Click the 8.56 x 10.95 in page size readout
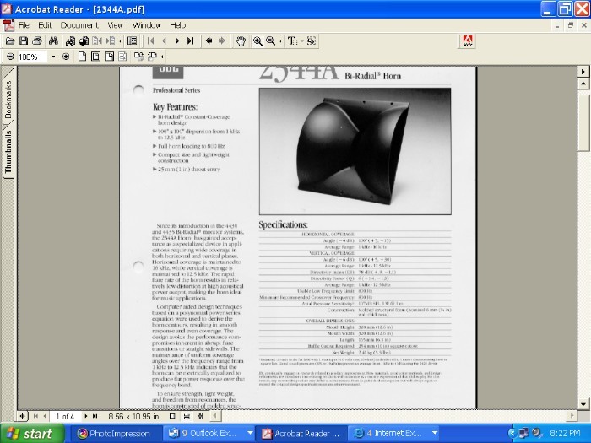This screenshot has height=443, width=591. click(133, 416)
